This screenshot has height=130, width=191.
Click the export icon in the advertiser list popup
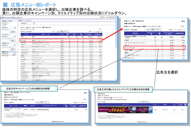(x=183, y=26)
